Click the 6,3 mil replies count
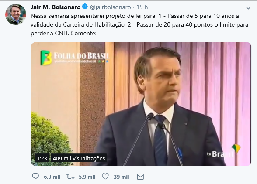 coord(52,177)
